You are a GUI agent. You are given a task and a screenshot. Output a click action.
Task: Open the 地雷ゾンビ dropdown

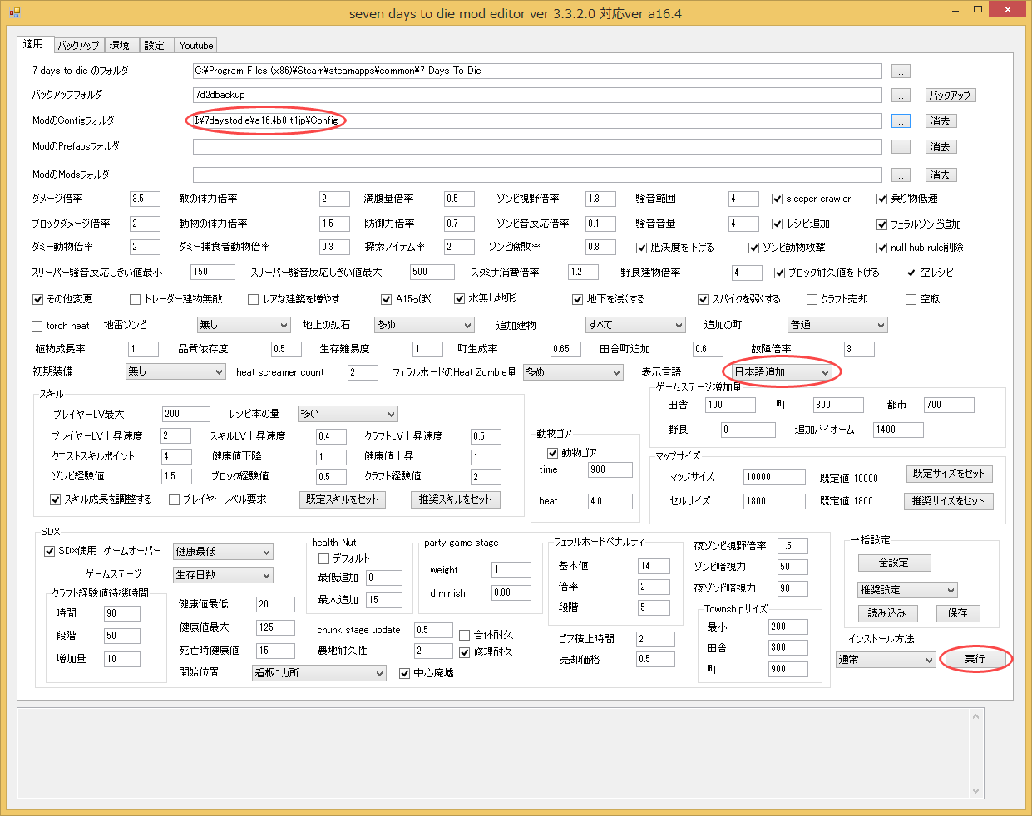244,325
